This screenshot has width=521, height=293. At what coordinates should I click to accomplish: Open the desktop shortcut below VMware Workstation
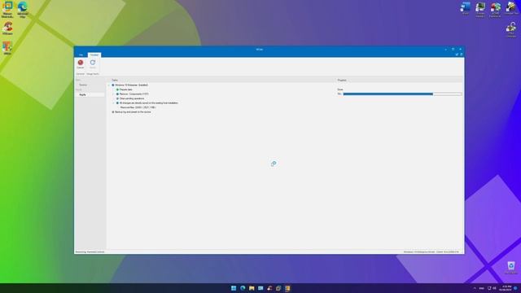click(x=7, y=28)
